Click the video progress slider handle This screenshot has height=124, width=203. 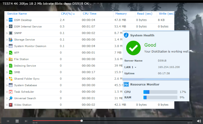82,121
